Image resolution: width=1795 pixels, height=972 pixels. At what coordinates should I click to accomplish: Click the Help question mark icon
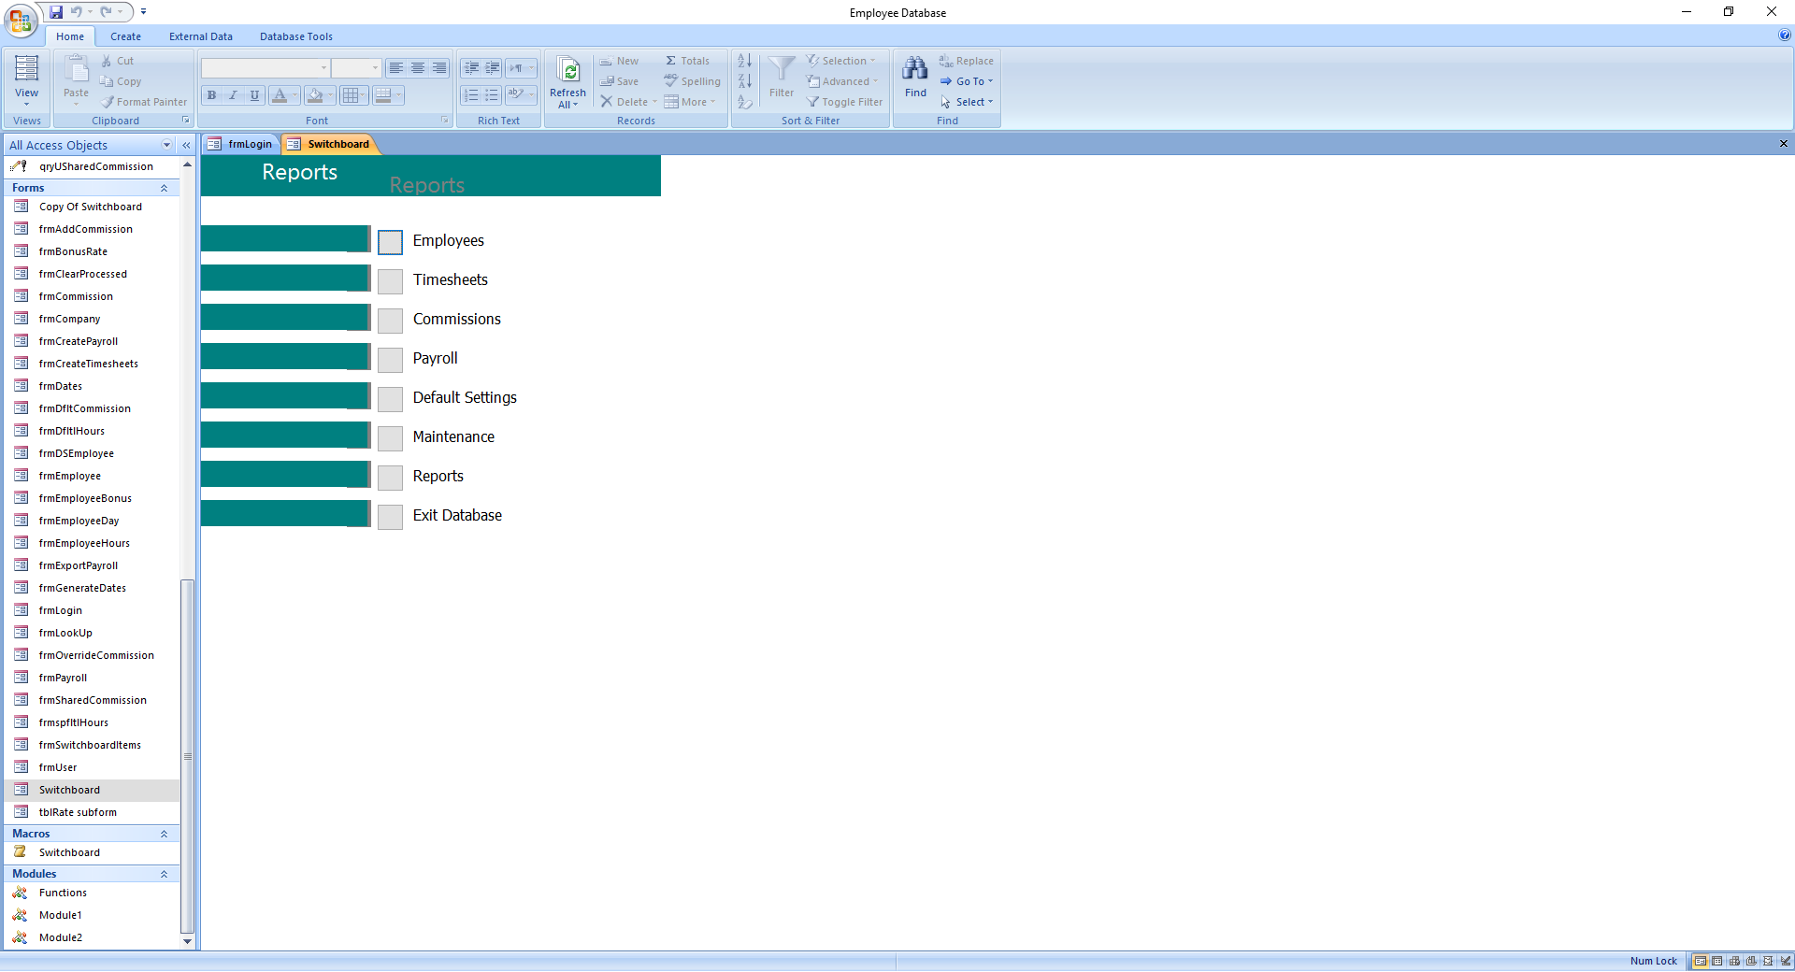pyautogui.click(x=1785, y=36)
